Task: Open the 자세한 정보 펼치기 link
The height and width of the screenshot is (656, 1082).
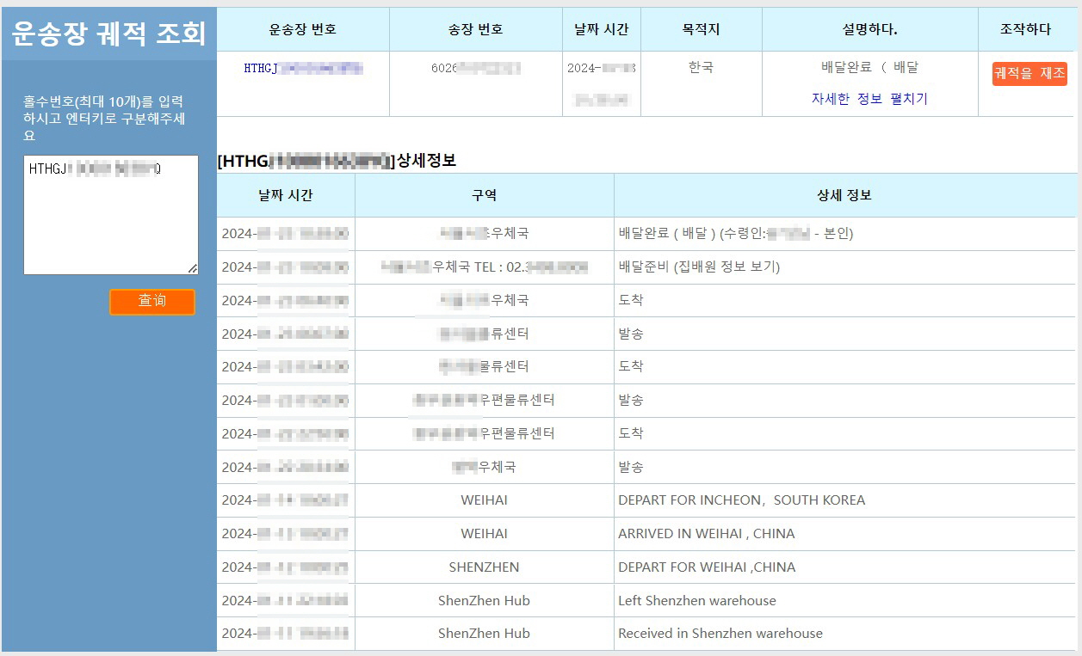Action: coord(869,99)
